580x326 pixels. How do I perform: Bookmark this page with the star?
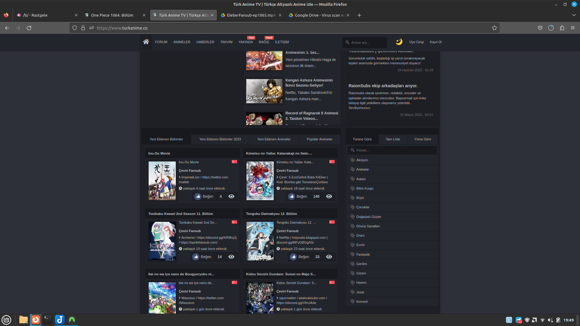(494, 28)
